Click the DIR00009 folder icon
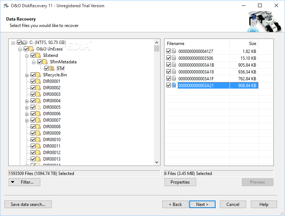Image resolution: width=285 pixels, height=216 pixels. [39, 133]
